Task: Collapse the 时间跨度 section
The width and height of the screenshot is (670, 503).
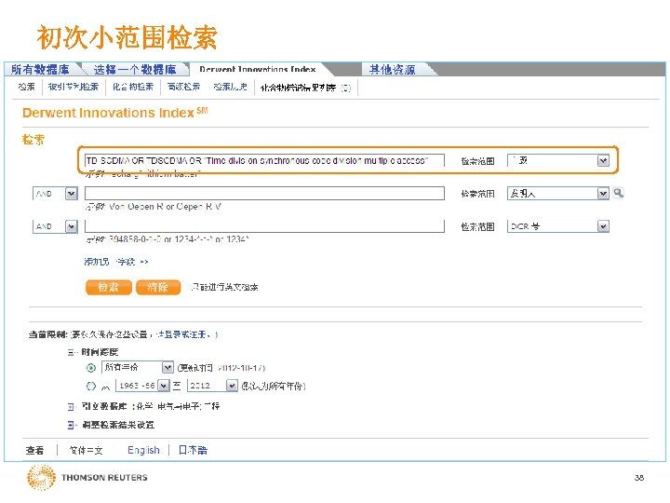Action: tap(71, 352)
